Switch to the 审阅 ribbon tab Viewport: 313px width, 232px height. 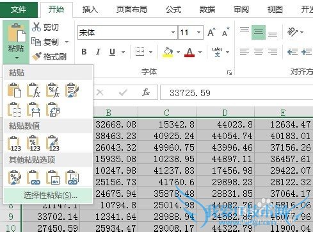pyautogui.click(x=241, y=9)
